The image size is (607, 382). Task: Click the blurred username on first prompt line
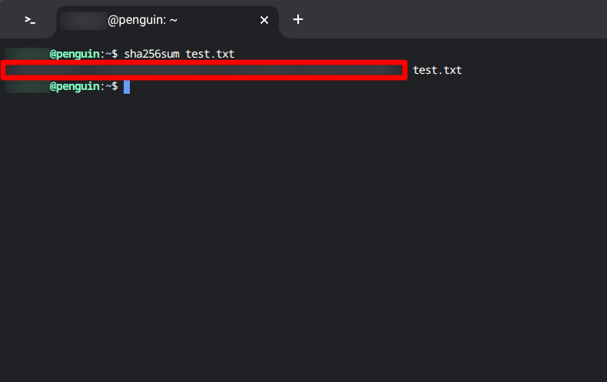(28, 54)
